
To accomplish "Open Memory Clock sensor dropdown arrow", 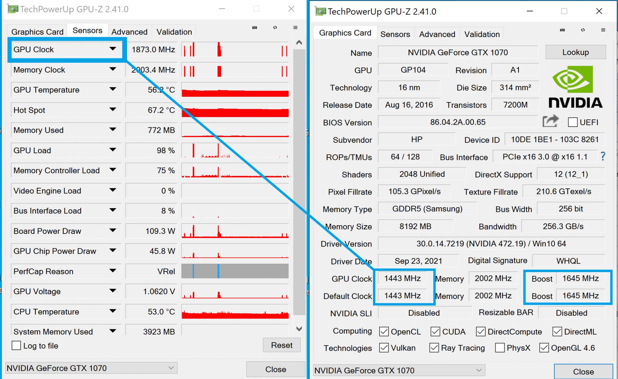I will click(113, 69).
